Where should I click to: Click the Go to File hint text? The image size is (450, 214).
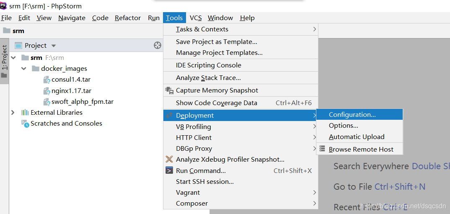coord(352,187)
